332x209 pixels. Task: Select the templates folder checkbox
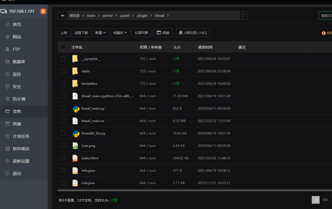coord(63,83)
